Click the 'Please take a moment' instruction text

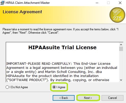[x=60, y=31]
